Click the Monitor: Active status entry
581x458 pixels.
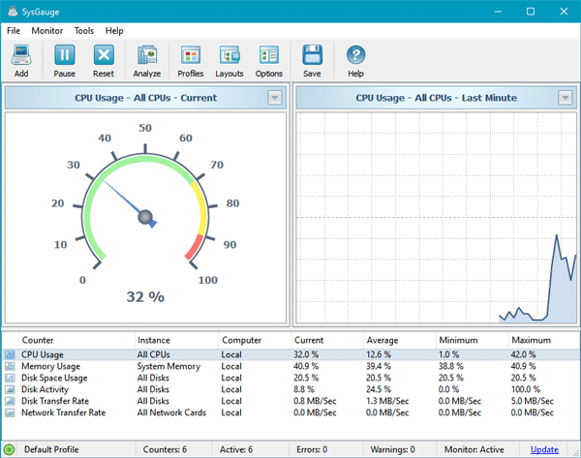coord(474,449)
